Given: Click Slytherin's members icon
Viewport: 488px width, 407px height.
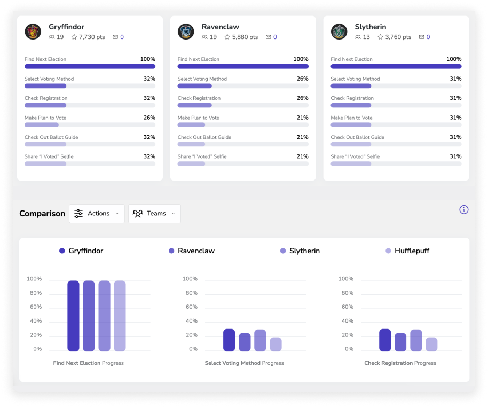Looking at the screenshot, I should [x=358, y=37].
